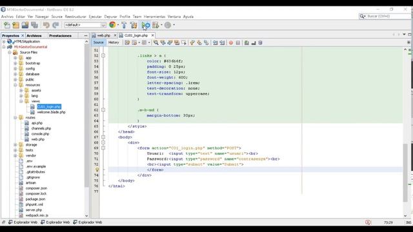Click the New Project toolbar icon
Image resolution: width=413 pixels, height=232 pixels.
(15, 25)
